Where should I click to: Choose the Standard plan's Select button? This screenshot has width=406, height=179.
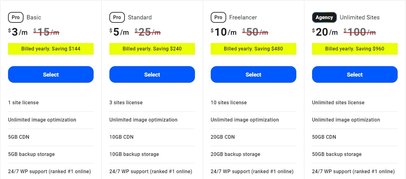tap(152, 74)
